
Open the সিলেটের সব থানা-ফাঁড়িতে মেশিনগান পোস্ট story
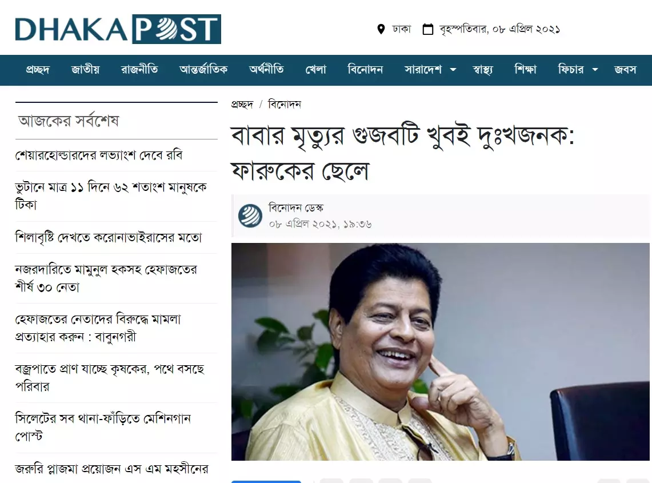103,427
